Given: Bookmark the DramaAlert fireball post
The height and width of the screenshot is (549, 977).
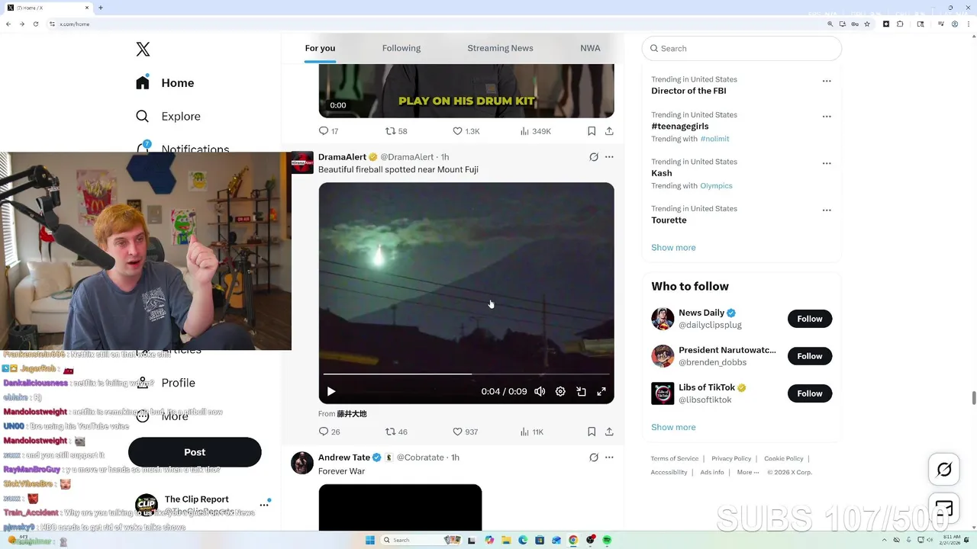Looking at the screenshot, I should (592, 432).
